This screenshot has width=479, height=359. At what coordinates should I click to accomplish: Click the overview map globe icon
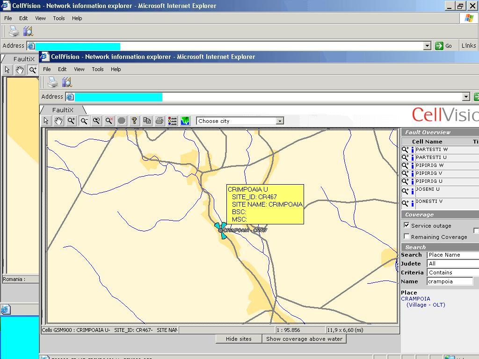click(185, 121)
